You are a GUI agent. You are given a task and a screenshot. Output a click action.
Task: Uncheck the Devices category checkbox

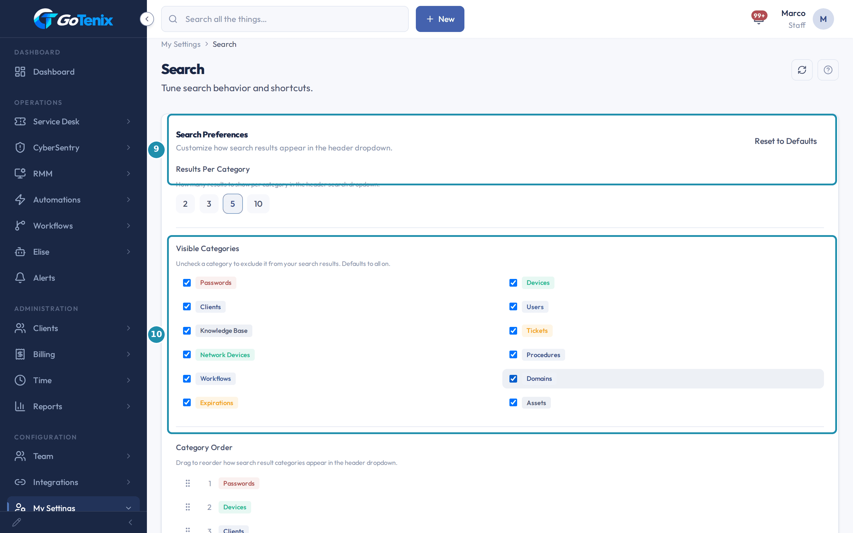click(x=513, y=283)
